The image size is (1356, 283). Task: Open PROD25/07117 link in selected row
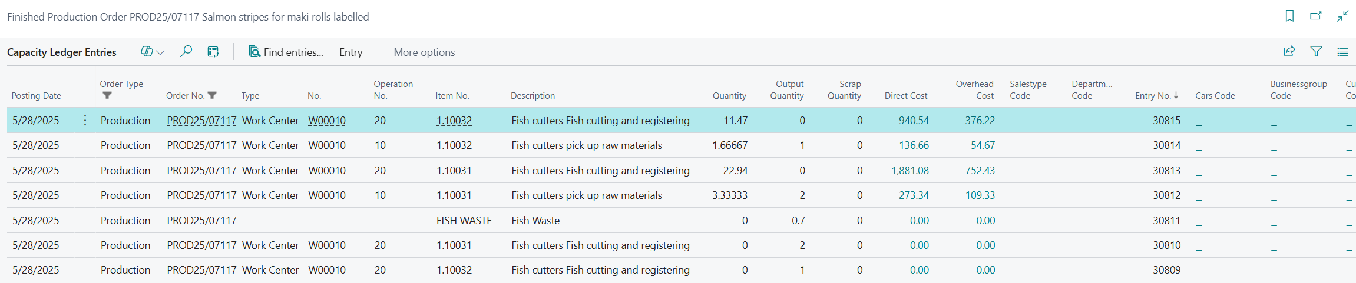tap(201, 120)
